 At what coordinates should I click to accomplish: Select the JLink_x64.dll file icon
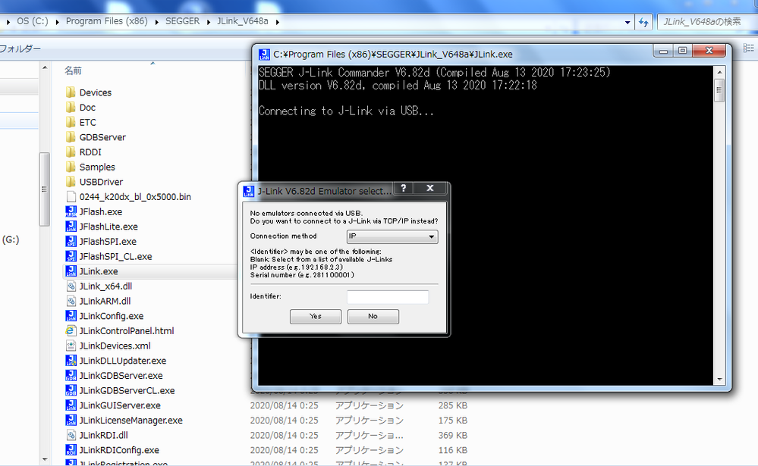pyautogui.click(x=71, y=286)
